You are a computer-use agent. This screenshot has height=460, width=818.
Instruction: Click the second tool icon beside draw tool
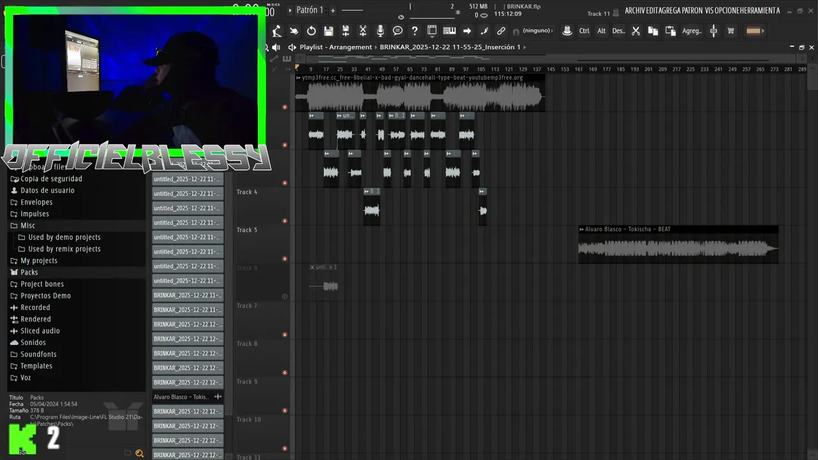(294, 31)
